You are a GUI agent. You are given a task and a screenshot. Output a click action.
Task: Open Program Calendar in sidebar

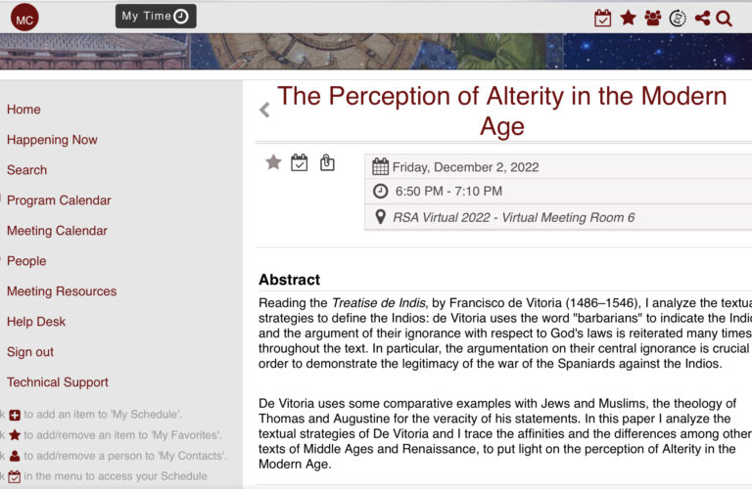[x=59, y=200]
